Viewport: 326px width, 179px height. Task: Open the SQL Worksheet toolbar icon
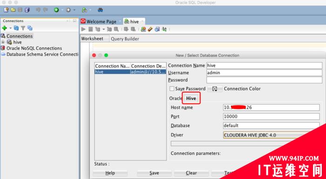click(x=84, y=10)
